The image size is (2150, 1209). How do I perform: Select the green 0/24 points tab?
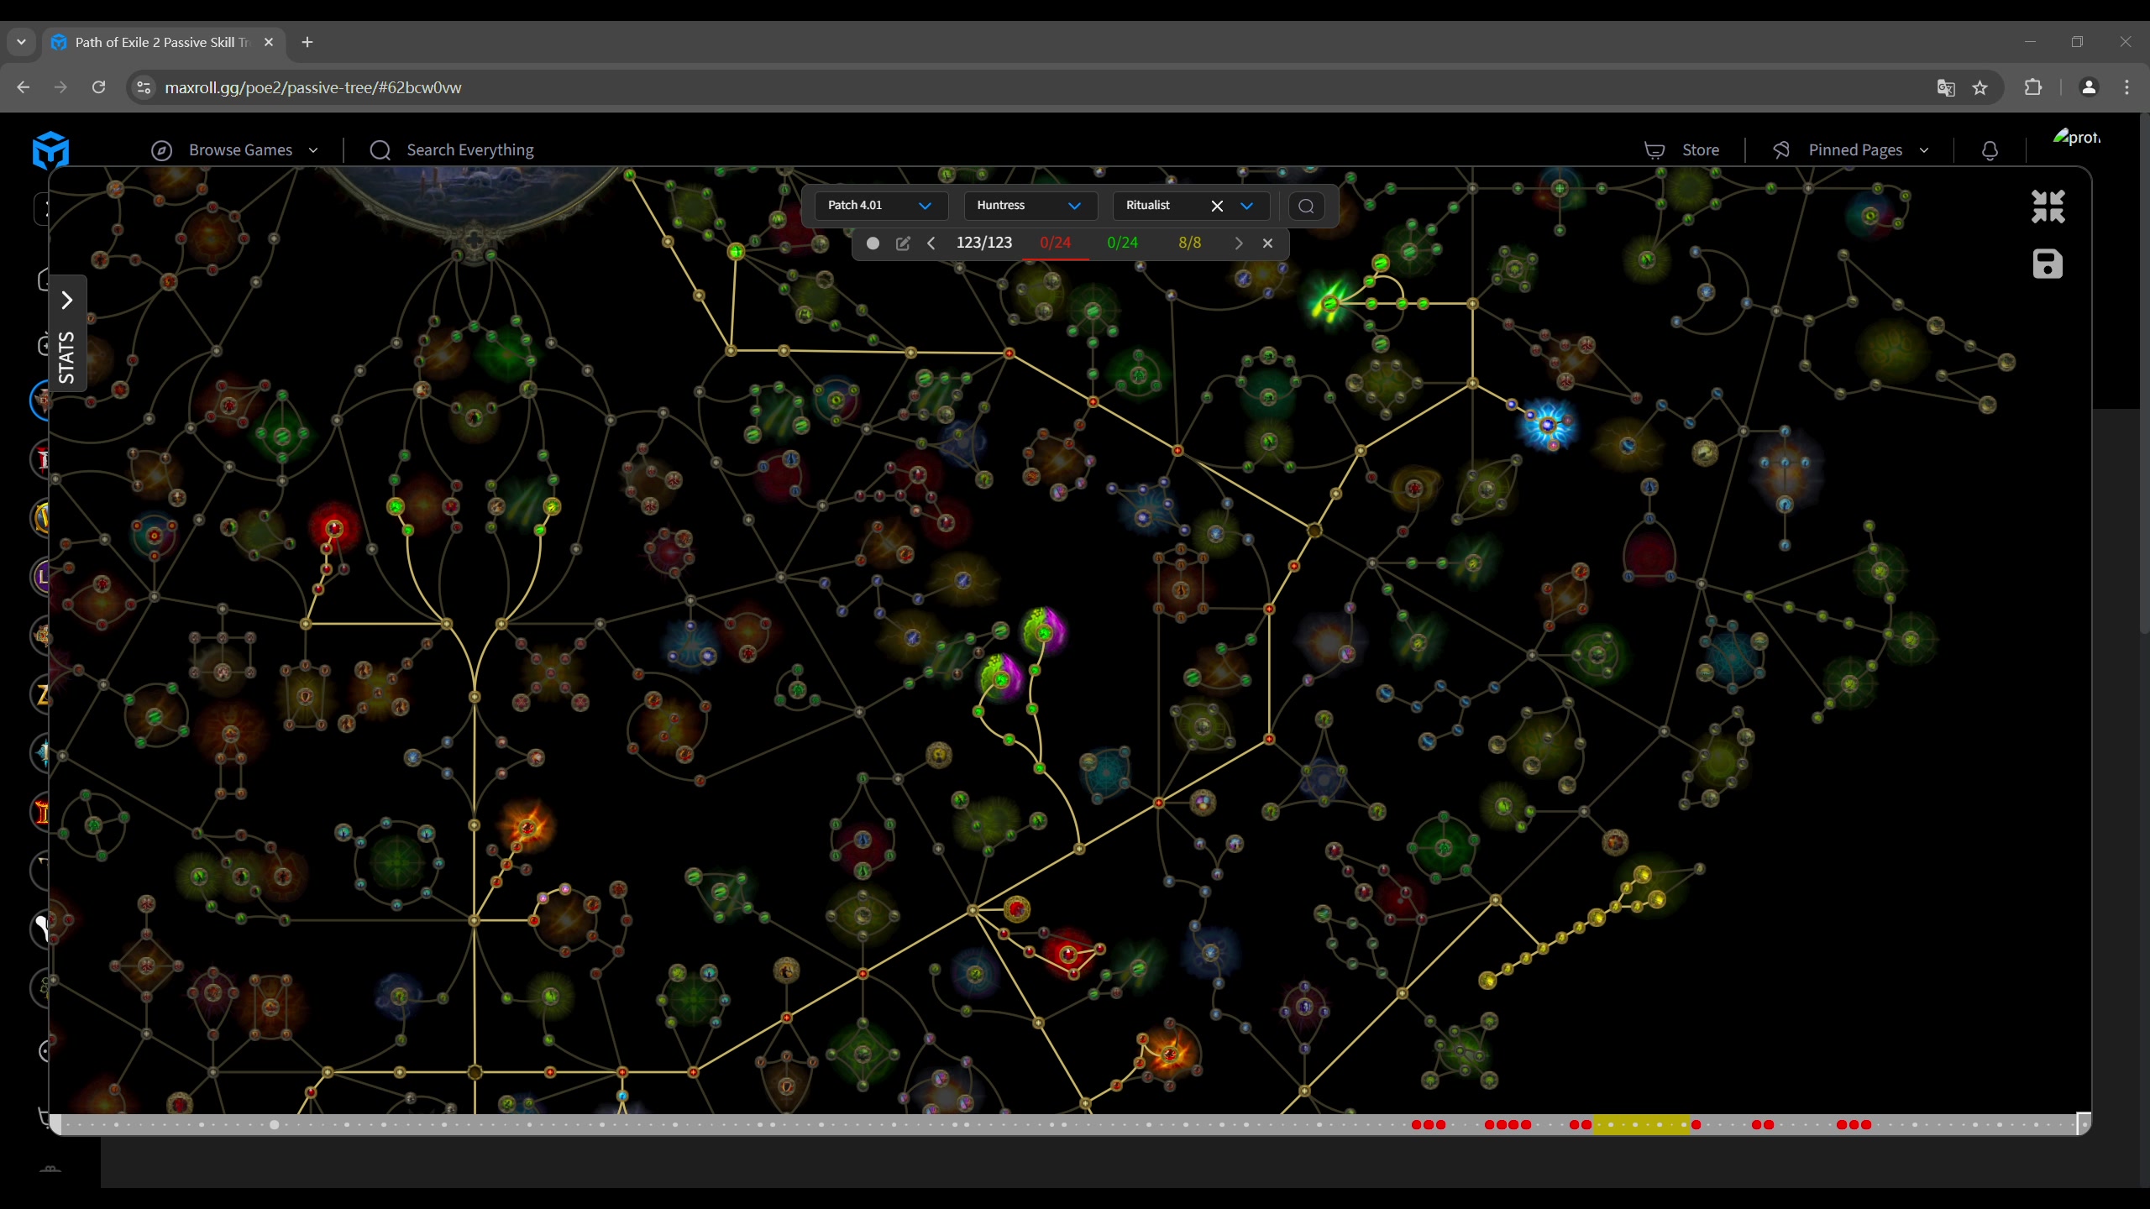click(x=1123, y=243)
